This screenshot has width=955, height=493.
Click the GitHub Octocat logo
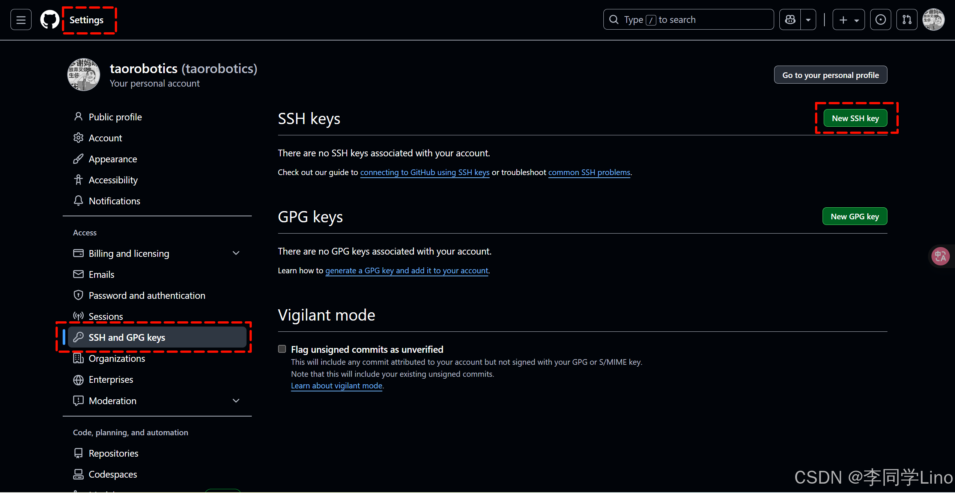point(50,20)
